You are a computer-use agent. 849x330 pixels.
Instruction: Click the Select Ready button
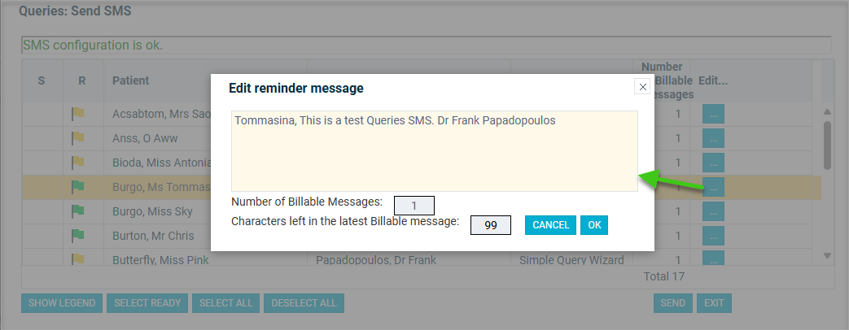point(147,303)
